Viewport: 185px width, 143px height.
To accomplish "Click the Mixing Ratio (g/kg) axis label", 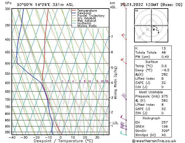I will point(115,83).
